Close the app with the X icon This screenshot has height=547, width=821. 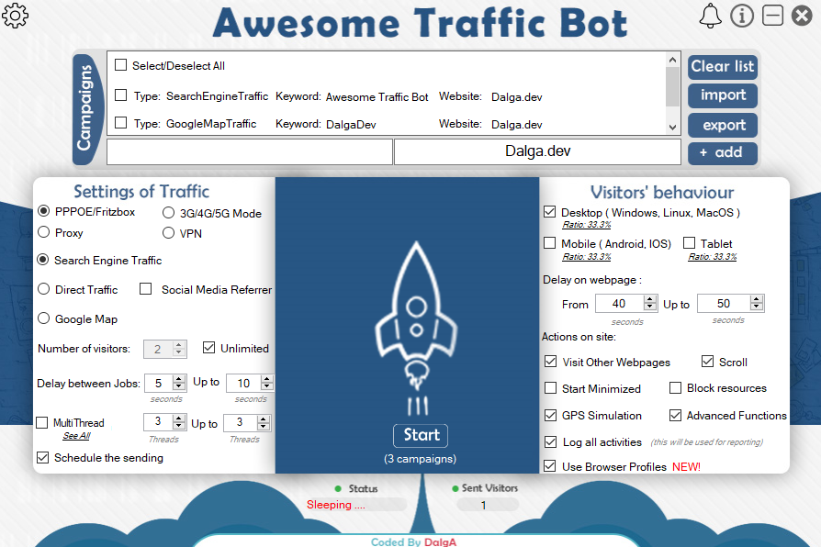802,16
